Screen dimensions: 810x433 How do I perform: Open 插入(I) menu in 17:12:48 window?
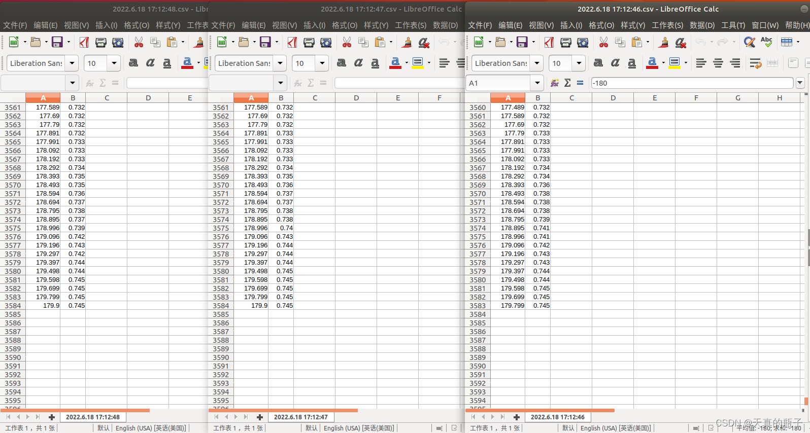point(106,25)
